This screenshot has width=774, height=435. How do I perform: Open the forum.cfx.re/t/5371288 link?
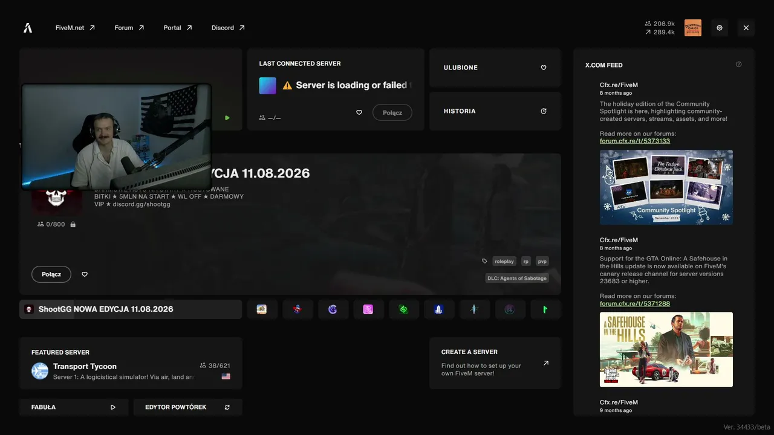pyautogui.click(x=635, y=303)
